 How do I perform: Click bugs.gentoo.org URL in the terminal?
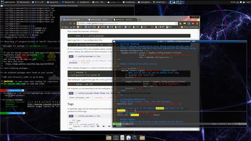(30, 63)
